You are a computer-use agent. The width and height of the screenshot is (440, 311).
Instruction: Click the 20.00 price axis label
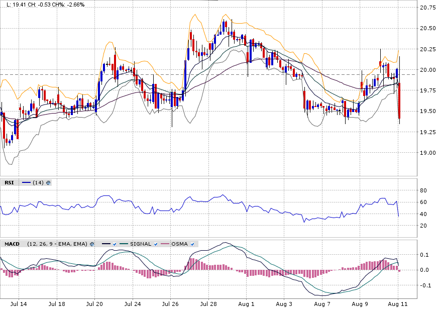click(x=427, y=70)
